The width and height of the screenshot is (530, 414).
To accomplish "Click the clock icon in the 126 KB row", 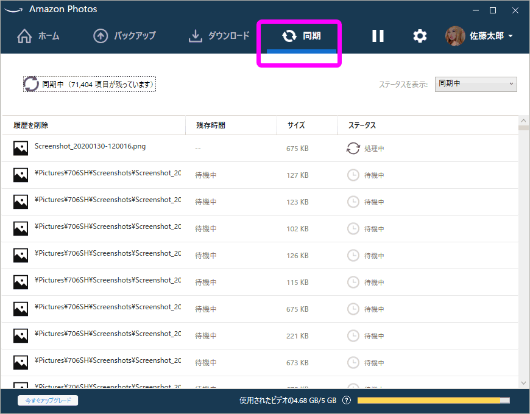I will [x=353, y=255].
